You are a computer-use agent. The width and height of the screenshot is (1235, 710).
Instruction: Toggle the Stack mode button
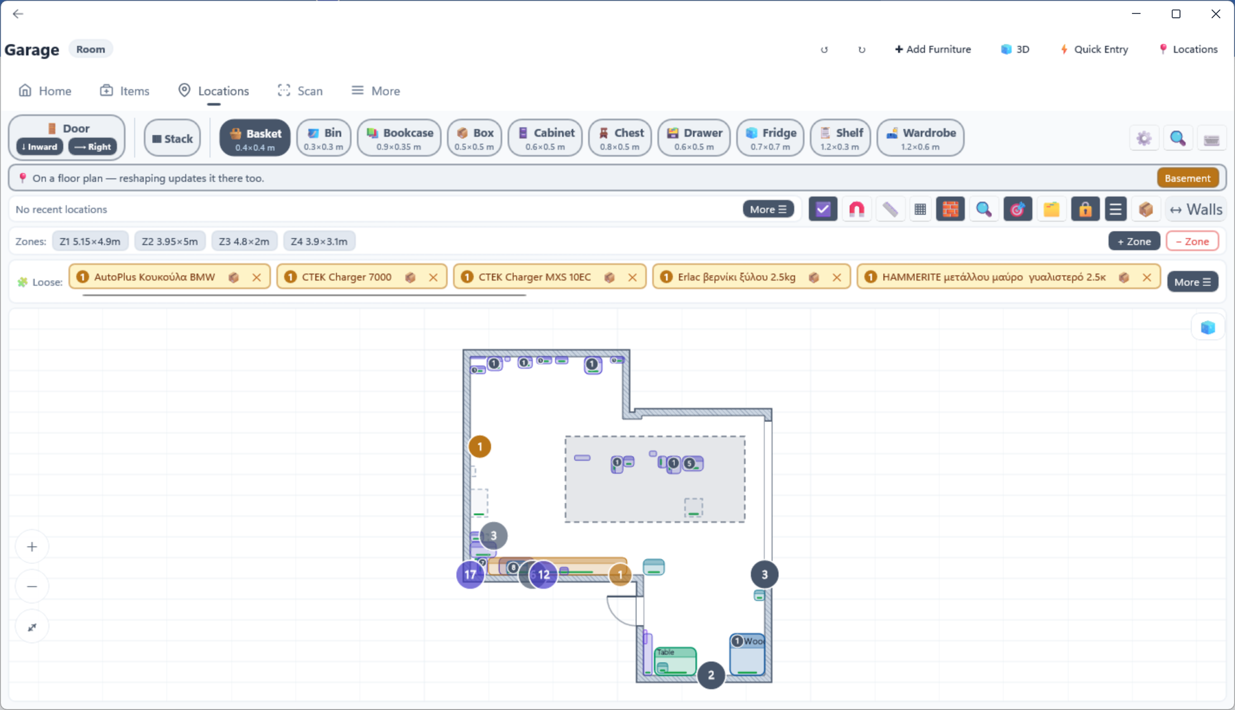(x=172, y=139)
